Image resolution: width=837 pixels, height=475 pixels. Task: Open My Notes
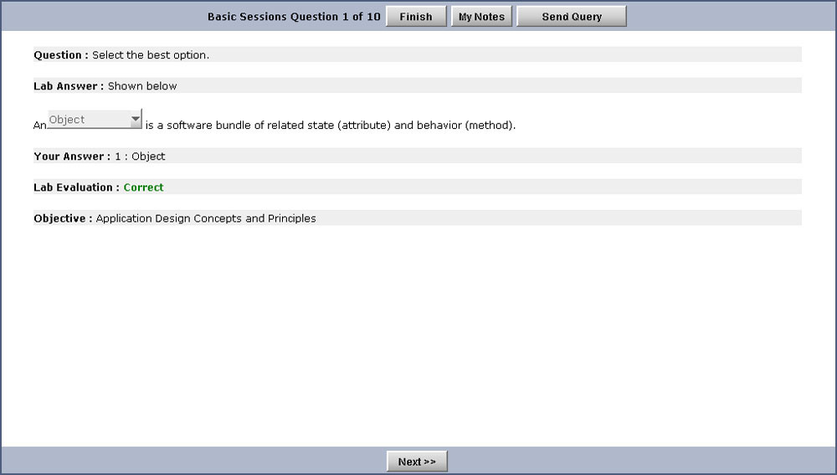pos(481,17)
